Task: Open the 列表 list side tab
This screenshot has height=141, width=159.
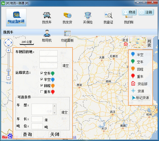Action: [149, 43]
